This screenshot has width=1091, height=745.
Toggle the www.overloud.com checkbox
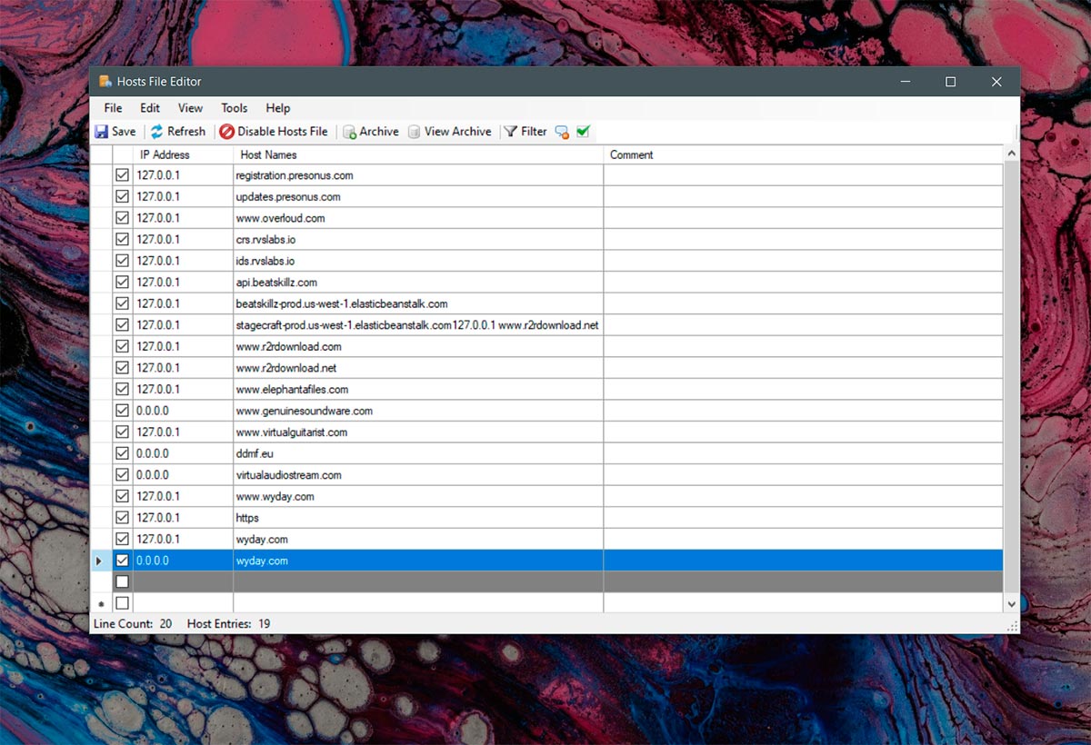[122, 218]
